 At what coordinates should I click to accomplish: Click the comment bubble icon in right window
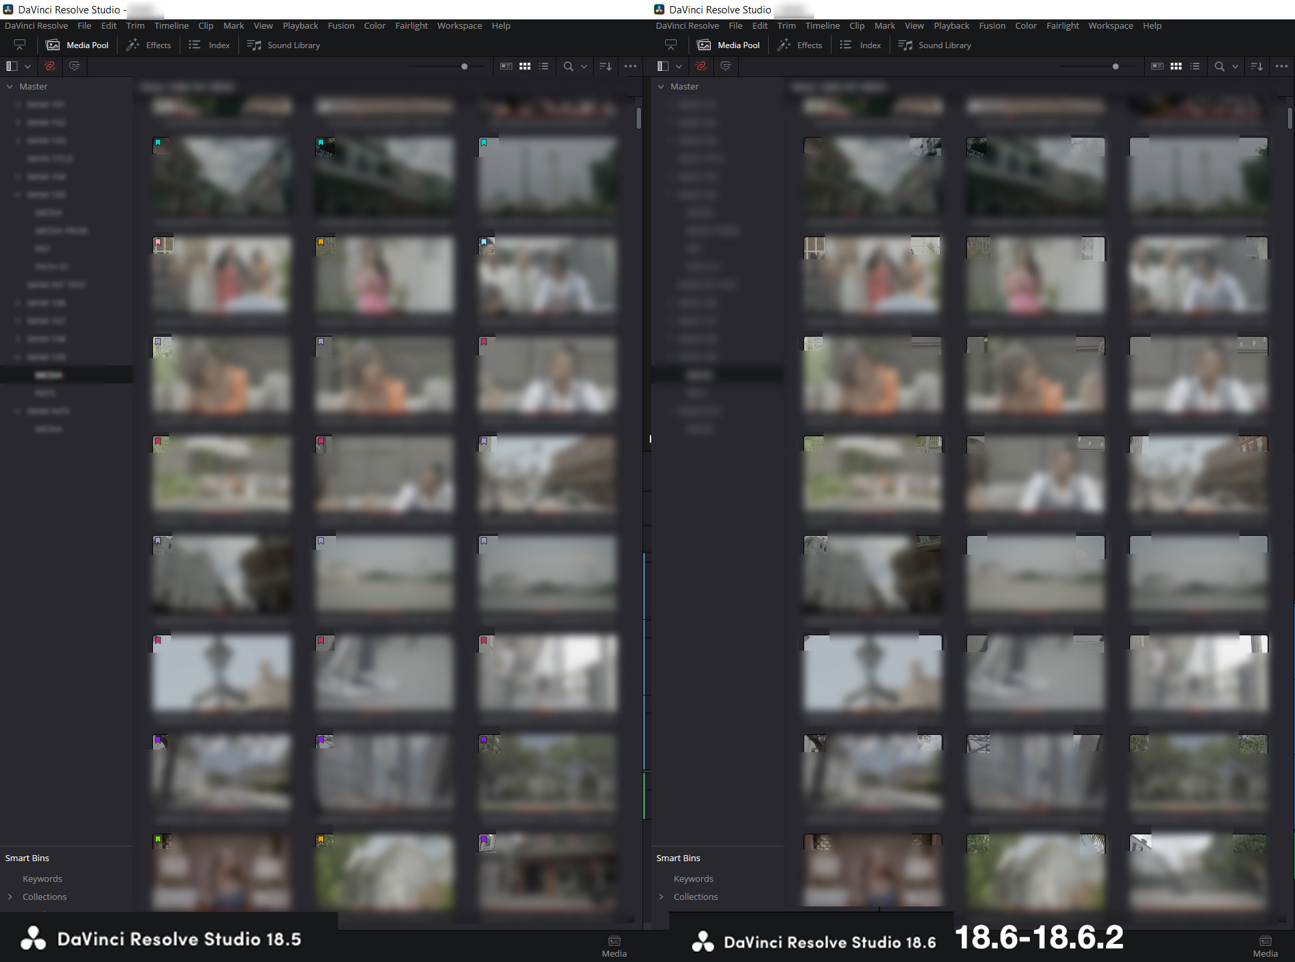[725, 66]
